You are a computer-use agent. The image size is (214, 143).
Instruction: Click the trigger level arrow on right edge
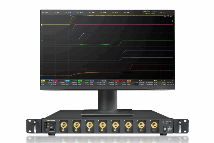pyautogui.click(x=173, y=21)
